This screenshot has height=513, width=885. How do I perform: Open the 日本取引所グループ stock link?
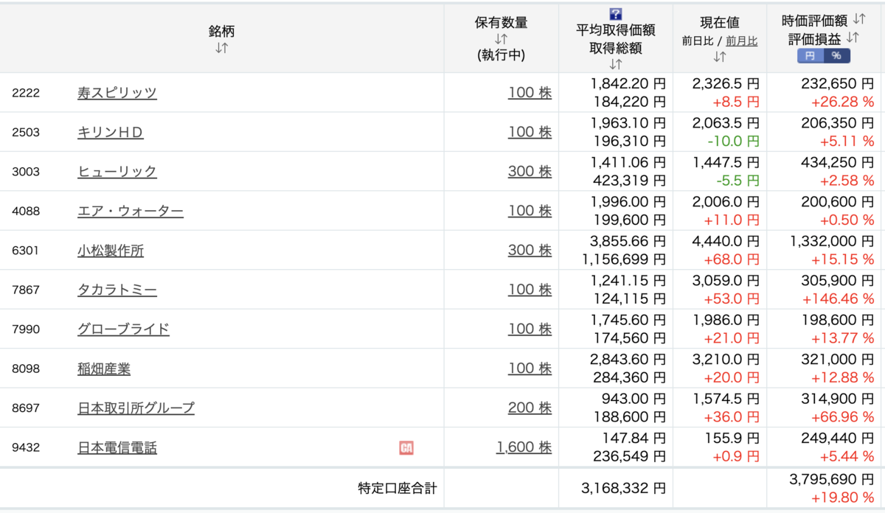click(136, 408)
